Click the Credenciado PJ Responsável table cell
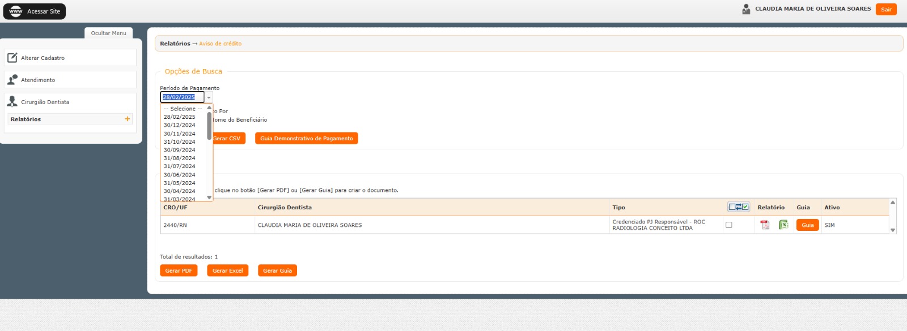907x331 pixels. pos(667,225)
